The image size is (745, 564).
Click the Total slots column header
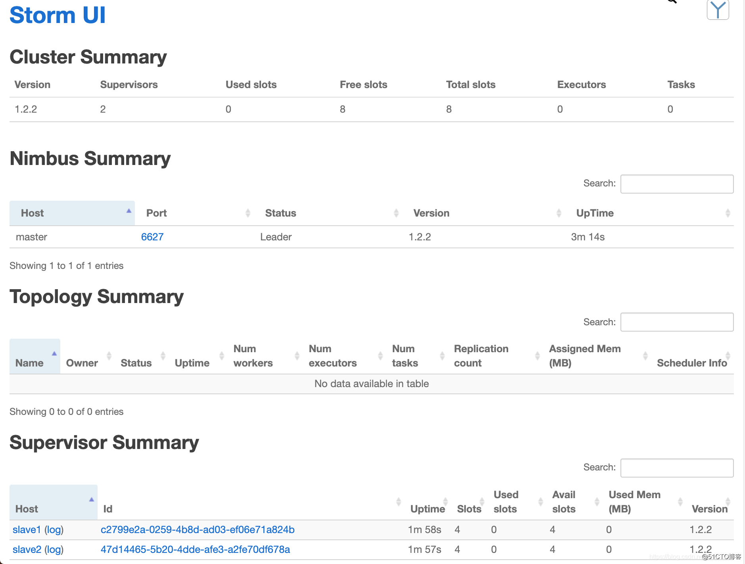coord(470,85)
